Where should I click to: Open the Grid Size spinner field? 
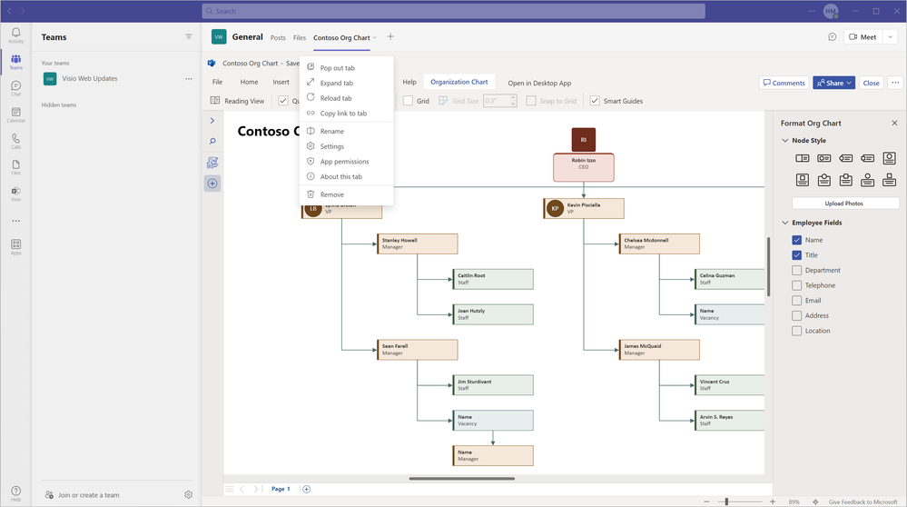coord(499,101)
